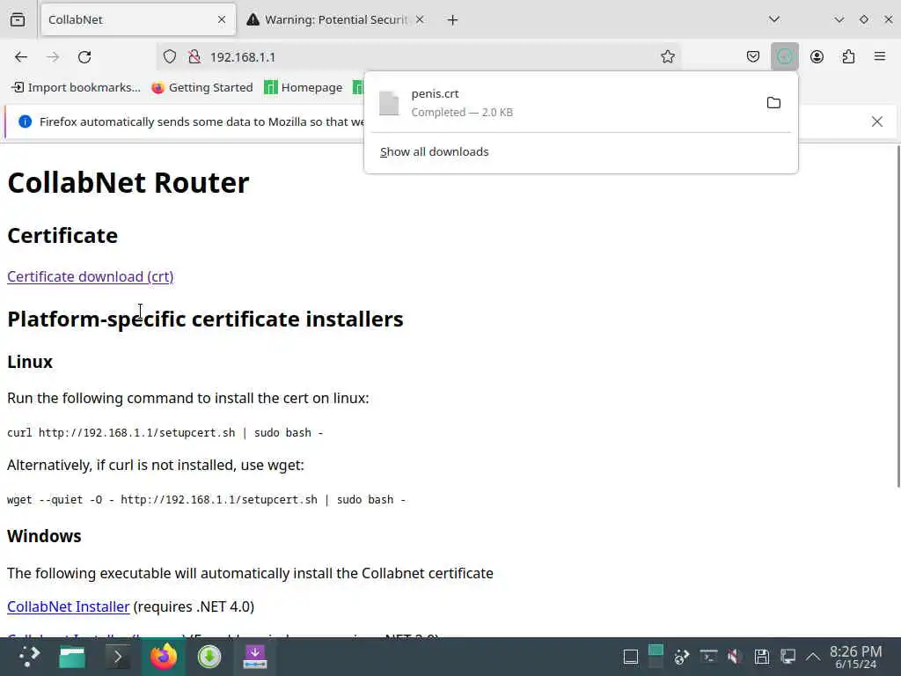Viewport: 901px width, 676px height.
Task: Click Import bookmarks... in bookmarks toolbar
Action: point(77,87)
